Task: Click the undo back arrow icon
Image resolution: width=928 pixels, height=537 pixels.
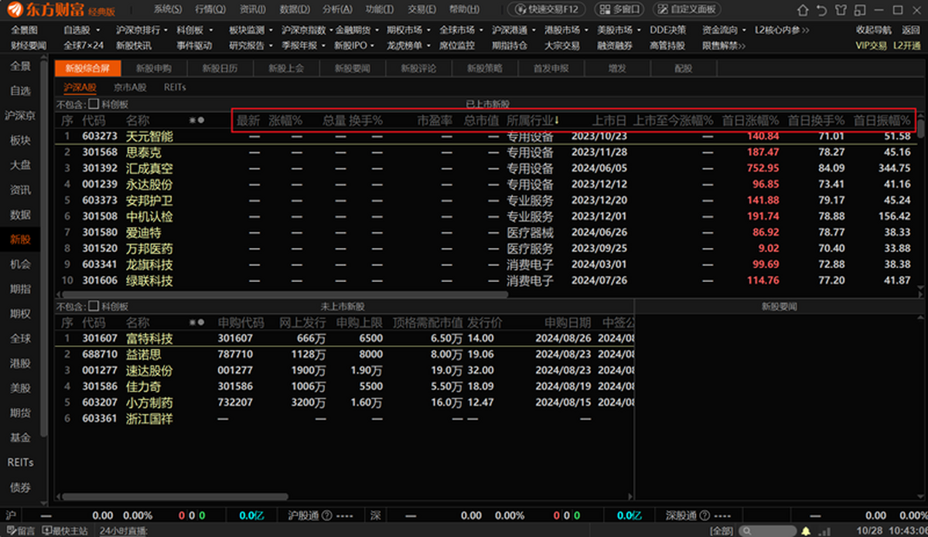Action: click(823, 9)
